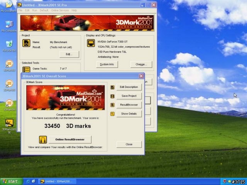Click the (Tests not run yet) result text
The width and height of the screenshot is (247, 185).
click(x=61, y=47)
